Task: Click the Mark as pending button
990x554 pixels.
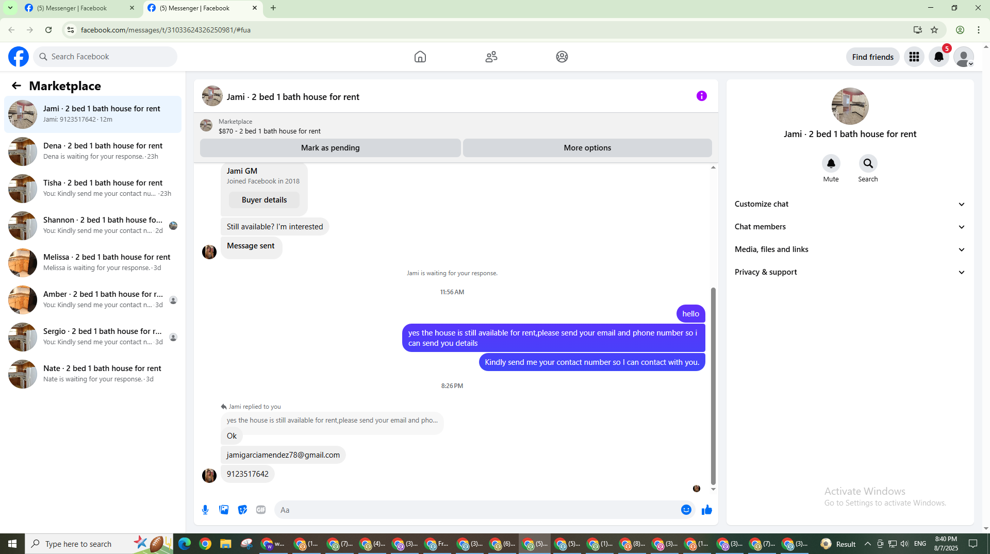Action: 331,148
